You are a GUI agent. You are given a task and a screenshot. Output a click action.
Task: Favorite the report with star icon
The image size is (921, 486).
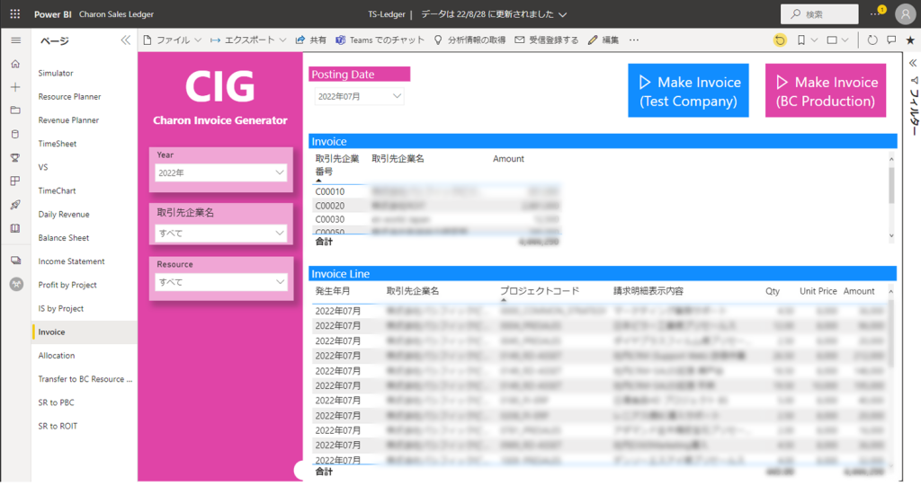click(910, 40)
